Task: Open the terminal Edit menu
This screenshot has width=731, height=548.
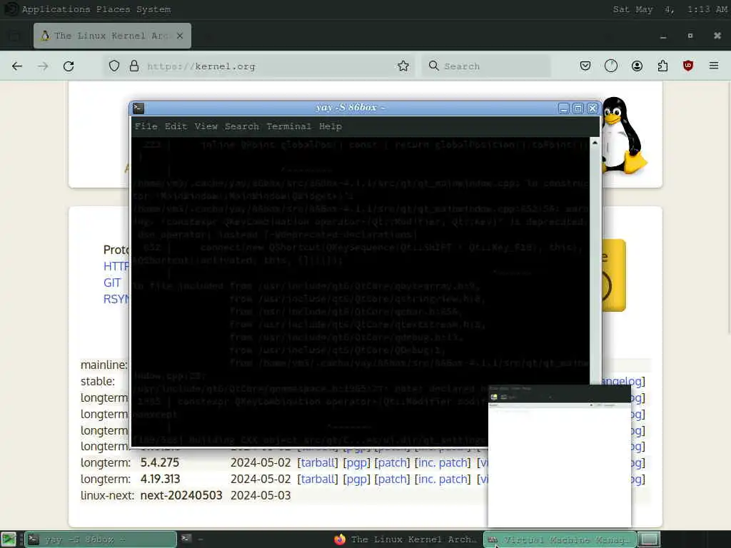Action: [x=176, y=126]
